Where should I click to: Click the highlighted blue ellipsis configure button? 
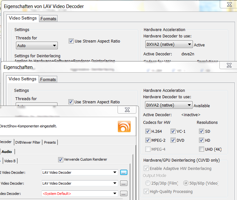[124, 172]
